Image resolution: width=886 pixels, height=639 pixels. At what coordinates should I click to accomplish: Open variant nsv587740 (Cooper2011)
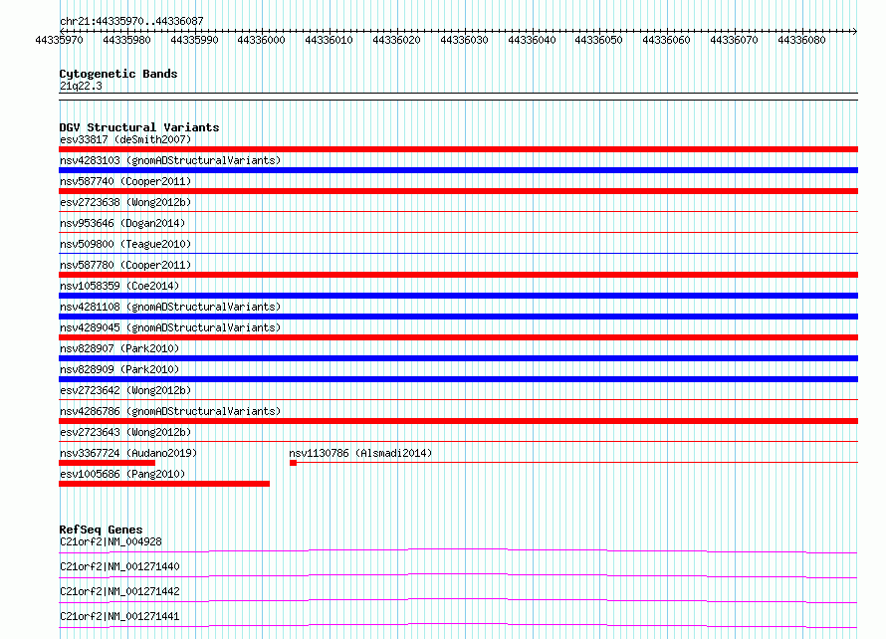(125, 181)
